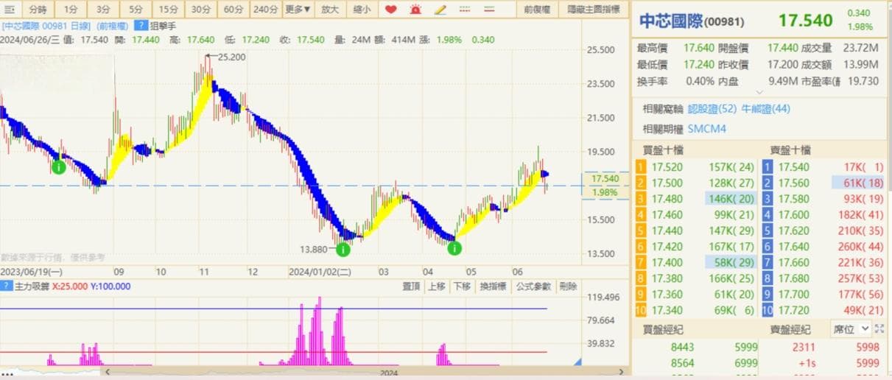Zoom in chart with 放大 button
The height and width of the screenshot is (380, 892).
click(331, 10)
